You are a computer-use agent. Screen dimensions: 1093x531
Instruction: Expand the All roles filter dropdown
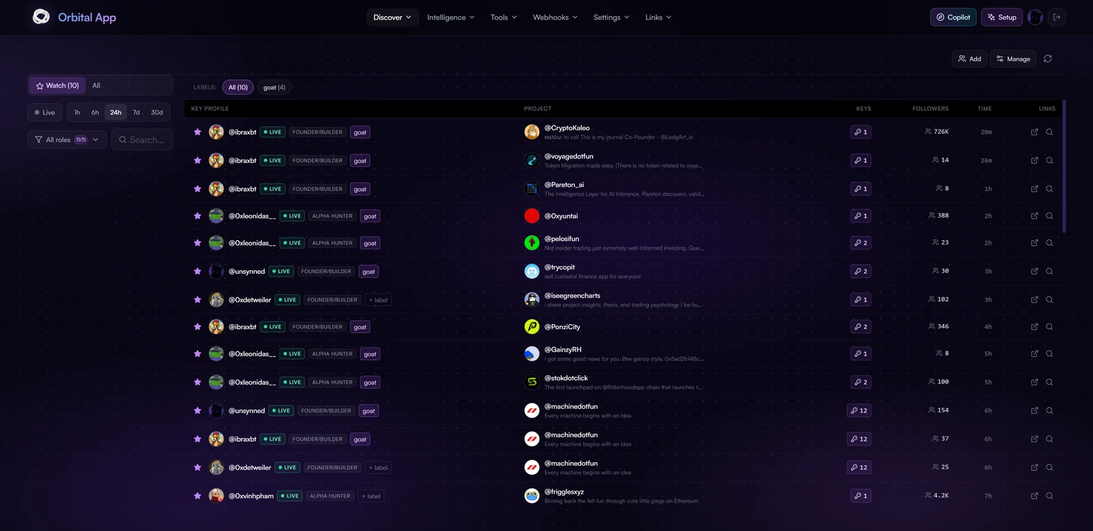tap(67, 140)
